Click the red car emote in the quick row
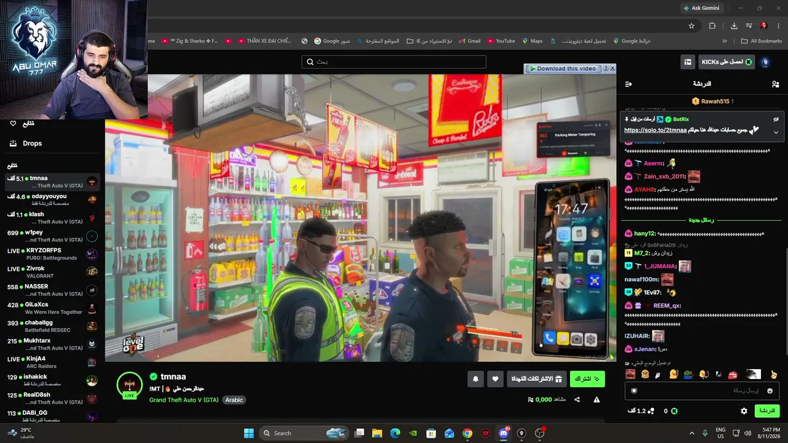The image size is (788, 443). click(733, 374)
